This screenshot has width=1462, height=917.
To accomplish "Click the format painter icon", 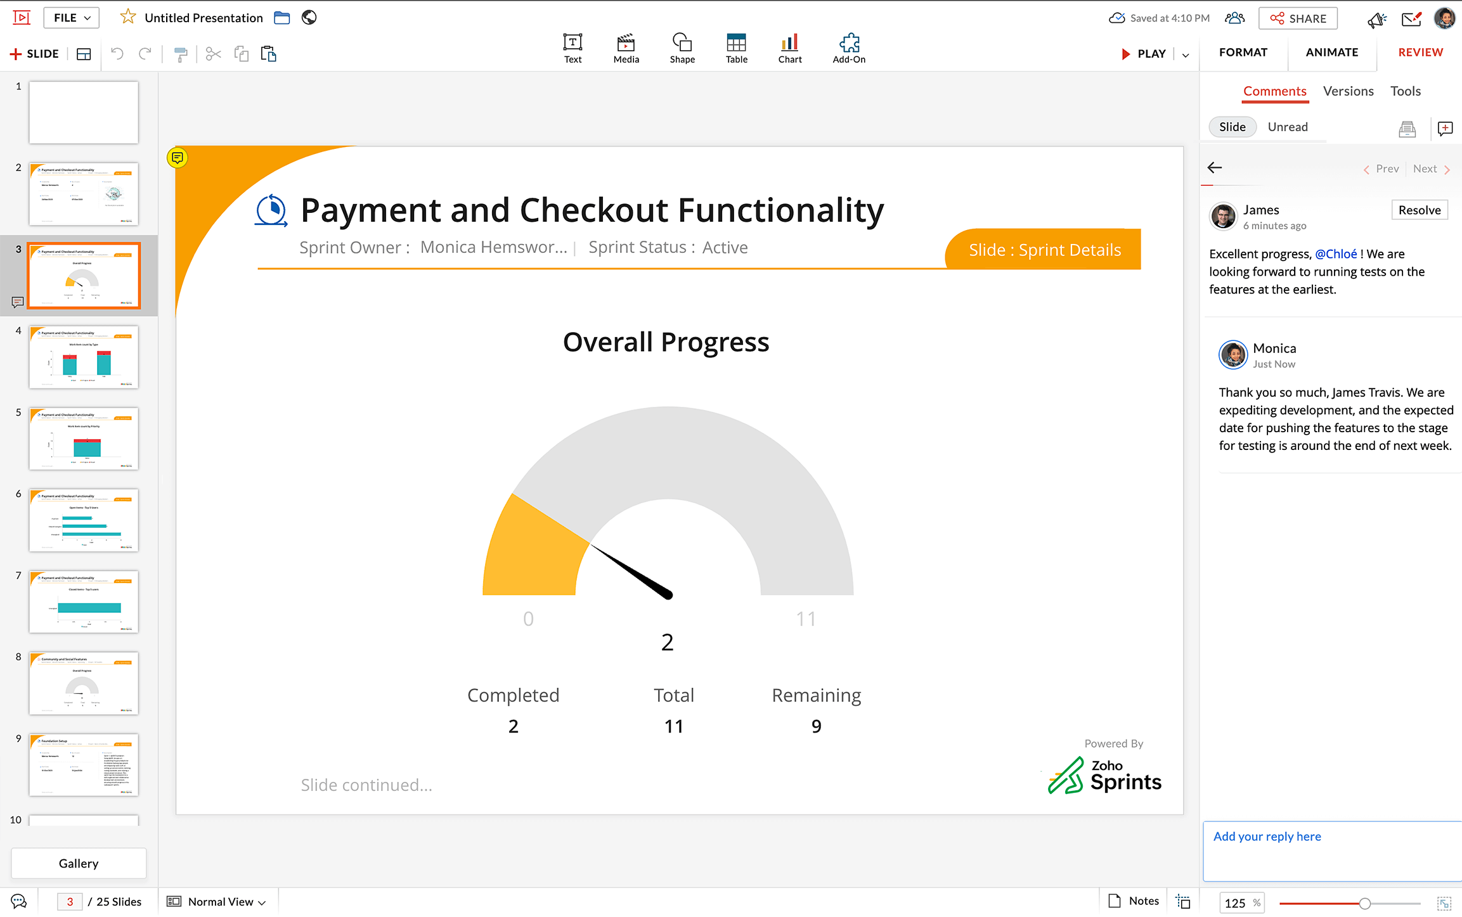I will (181, 55).
